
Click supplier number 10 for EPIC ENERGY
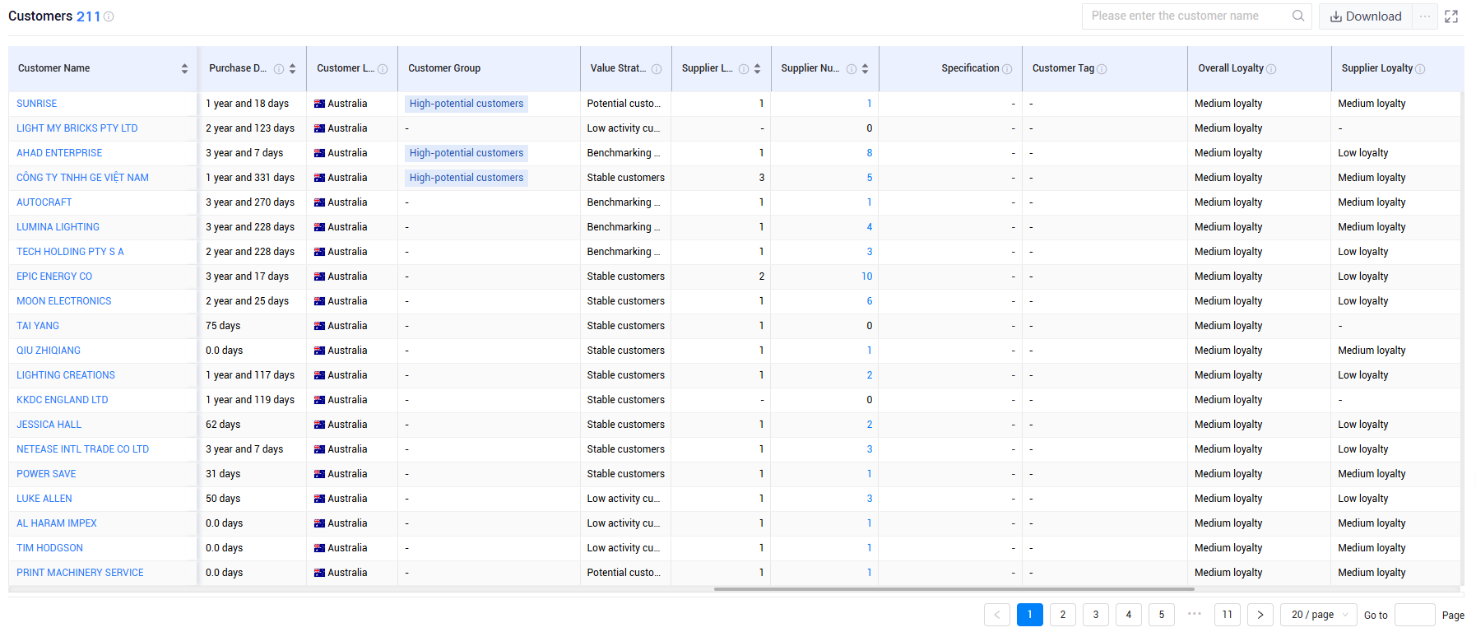866,276
